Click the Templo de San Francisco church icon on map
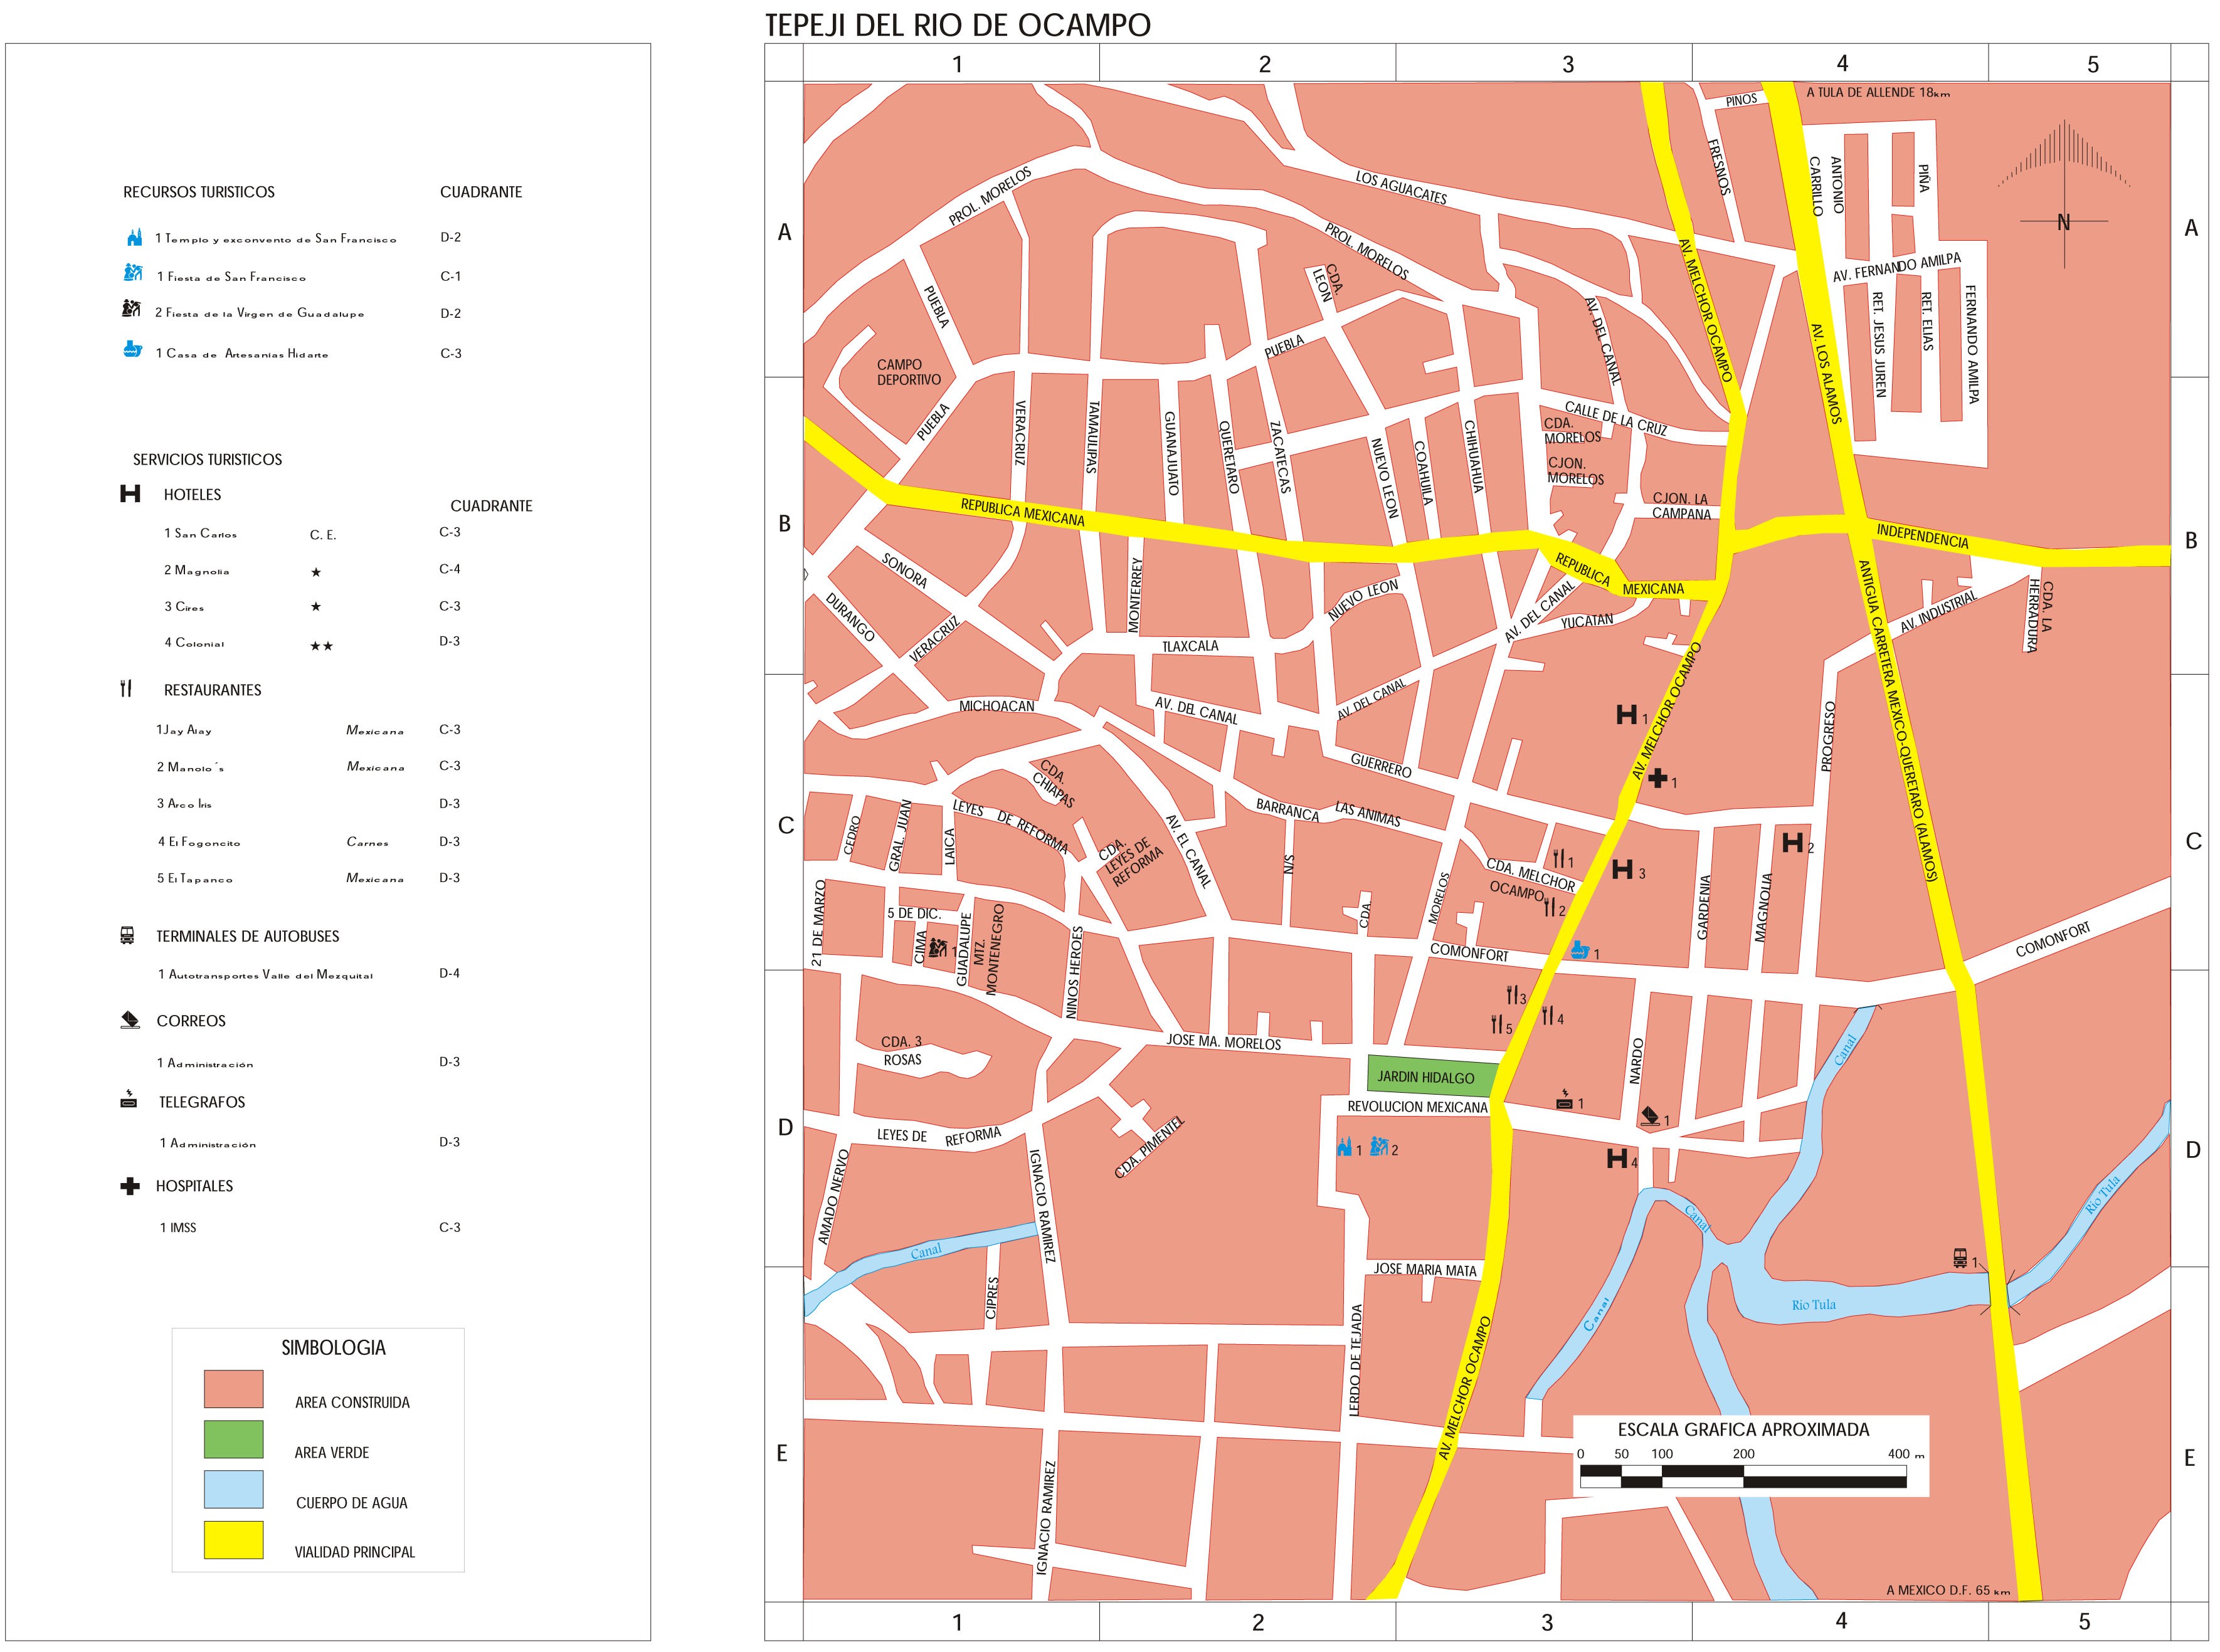Viewport: 2220px width, 1652px height. click(1344, 1147)
